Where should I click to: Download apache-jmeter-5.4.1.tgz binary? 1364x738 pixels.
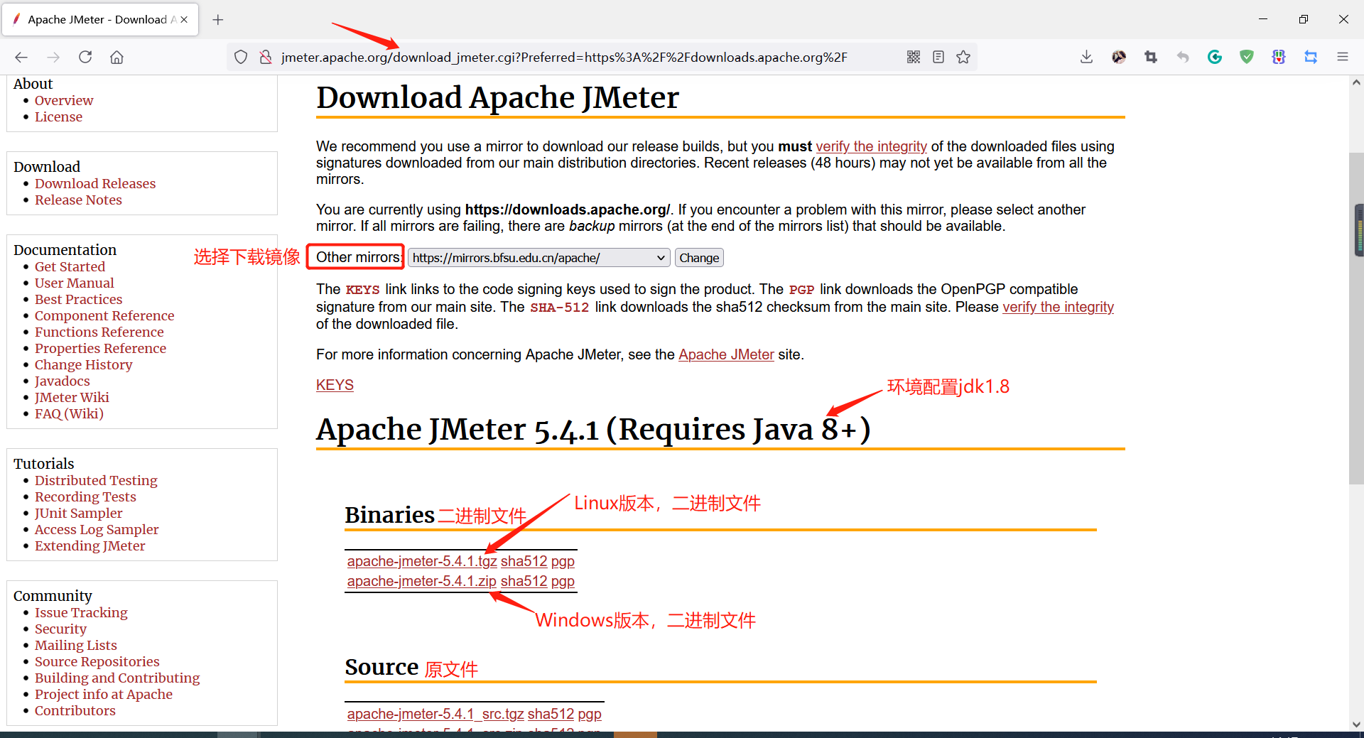click(422, 561)
